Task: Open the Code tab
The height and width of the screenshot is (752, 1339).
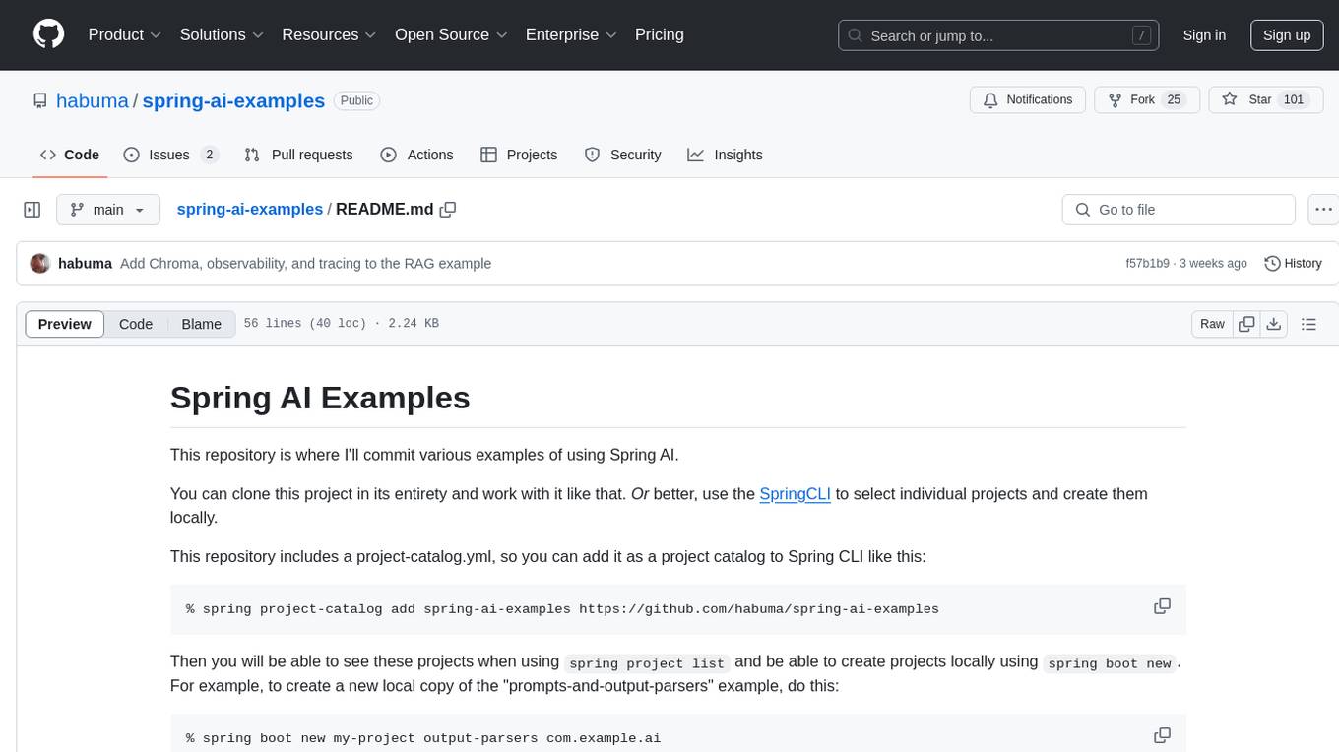Action: click(70, 155)
